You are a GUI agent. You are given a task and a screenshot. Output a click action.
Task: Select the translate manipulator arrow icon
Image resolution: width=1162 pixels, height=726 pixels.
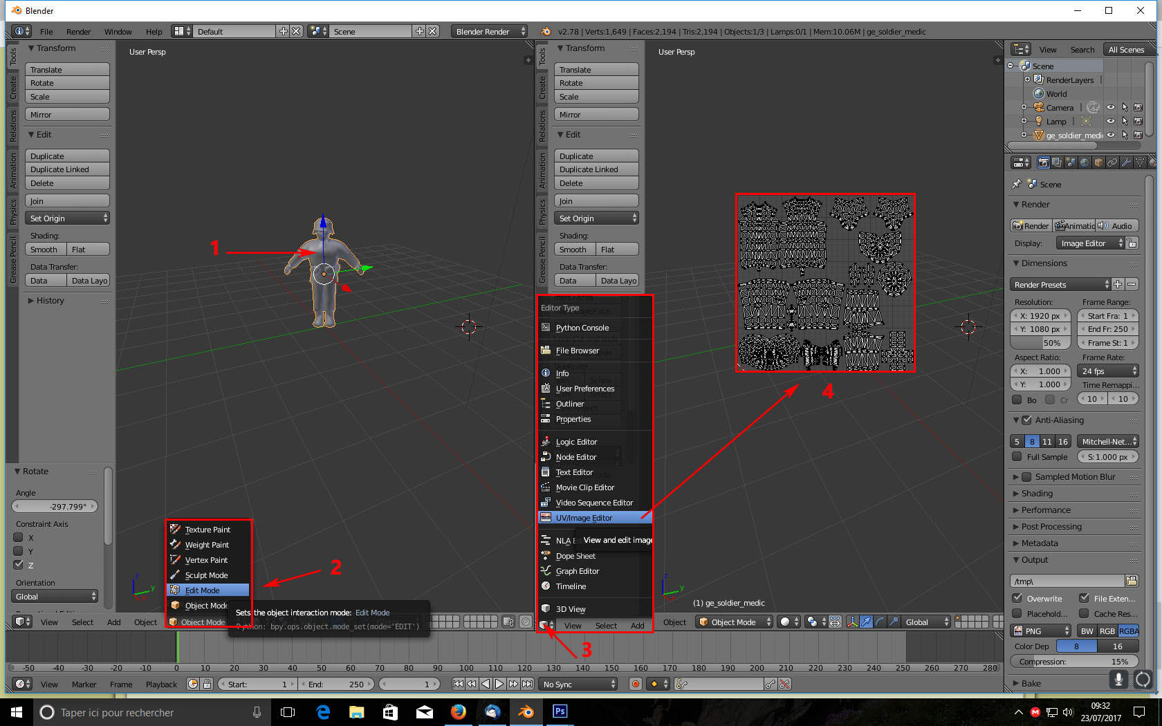tap(866, 622)
